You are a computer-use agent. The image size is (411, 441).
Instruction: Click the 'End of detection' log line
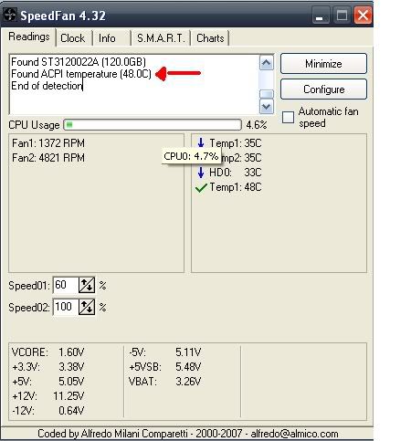click(47, 86)
